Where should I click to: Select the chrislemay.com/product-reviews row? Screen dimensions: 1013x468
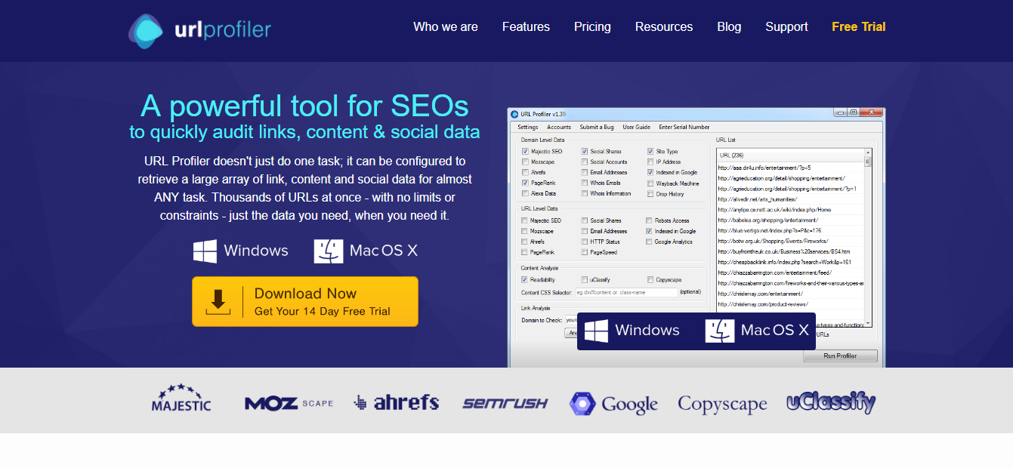(790, 304)
